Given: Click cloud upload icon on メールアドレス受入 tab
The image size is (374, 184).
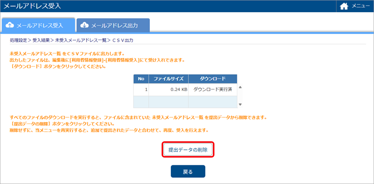Looking at the screenshot, I should pyautogui.click(x=10, y=25).
